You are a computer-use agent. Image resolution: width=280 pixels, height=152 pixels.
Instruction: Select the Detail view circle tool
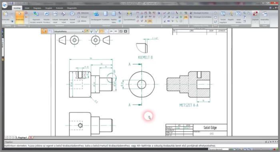(72, 17)
